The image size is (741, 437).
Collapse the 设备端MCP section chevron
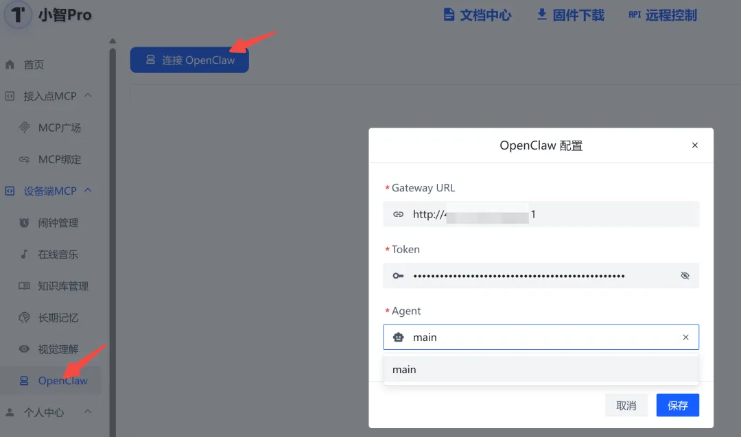88,191
